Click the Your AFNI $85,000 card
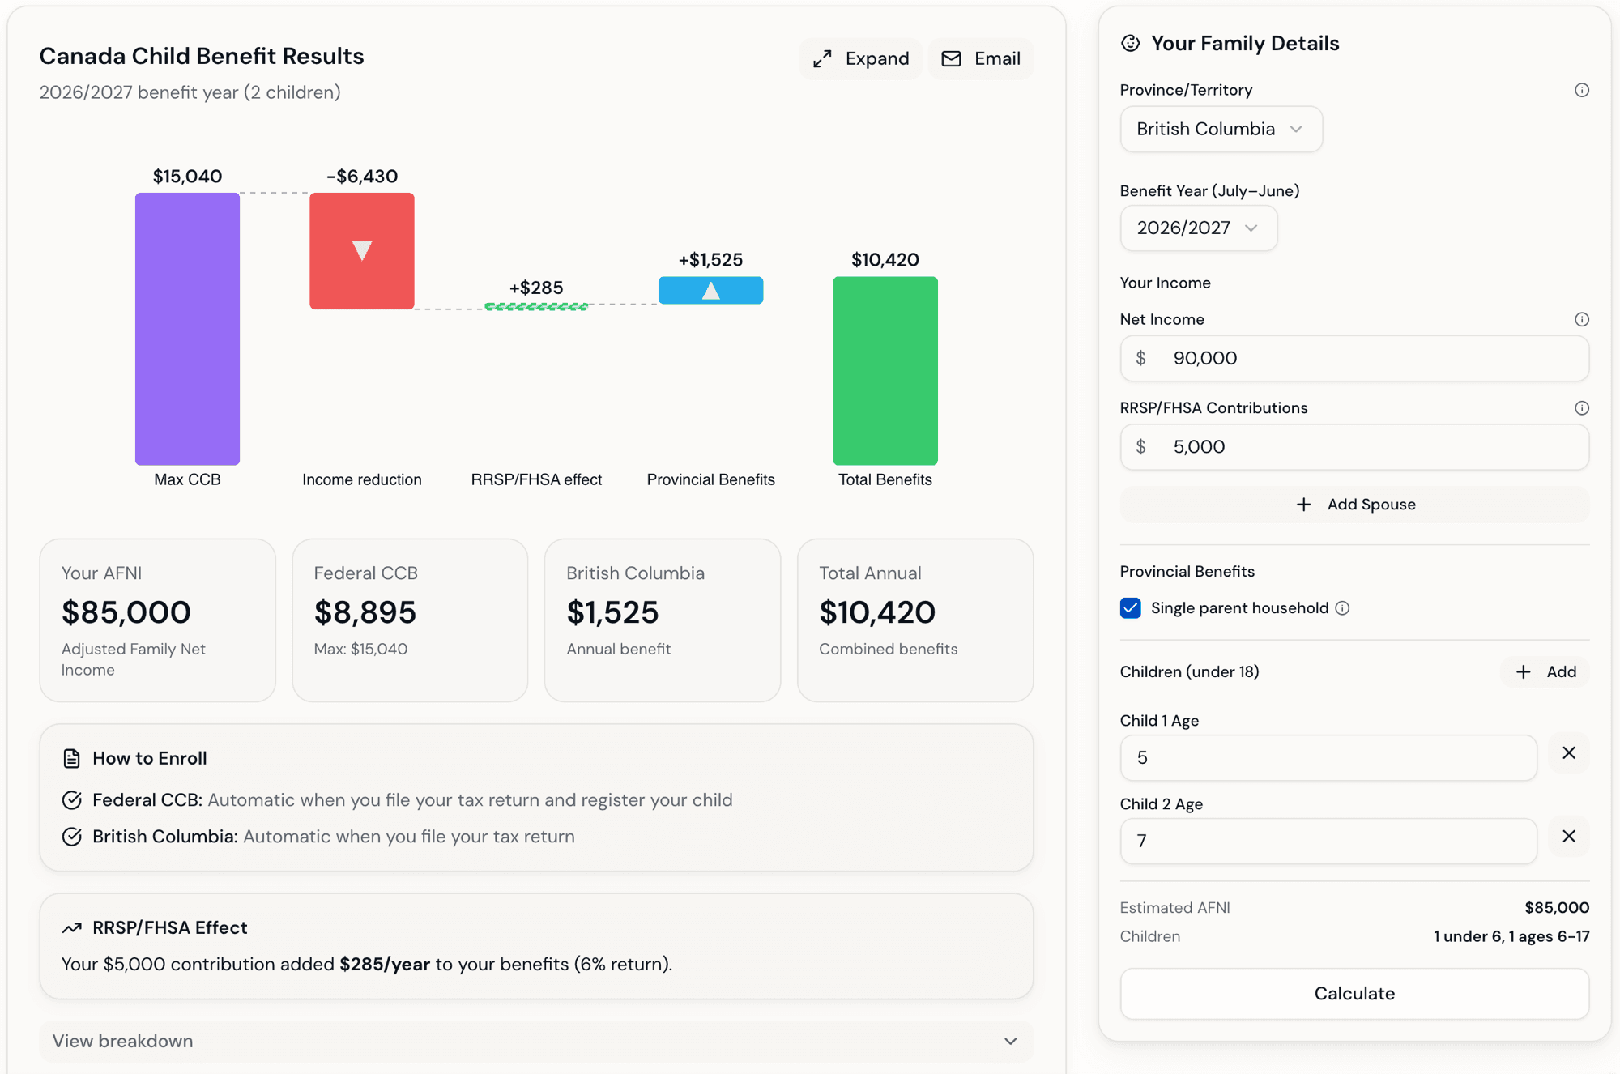 [x=158, y=620]
